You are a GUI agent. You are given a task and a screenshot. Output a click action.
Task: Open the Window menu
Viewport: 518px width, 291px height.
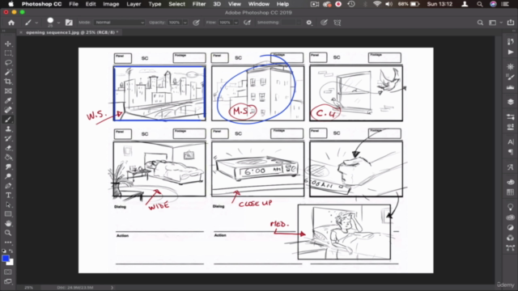pos(259,4)
